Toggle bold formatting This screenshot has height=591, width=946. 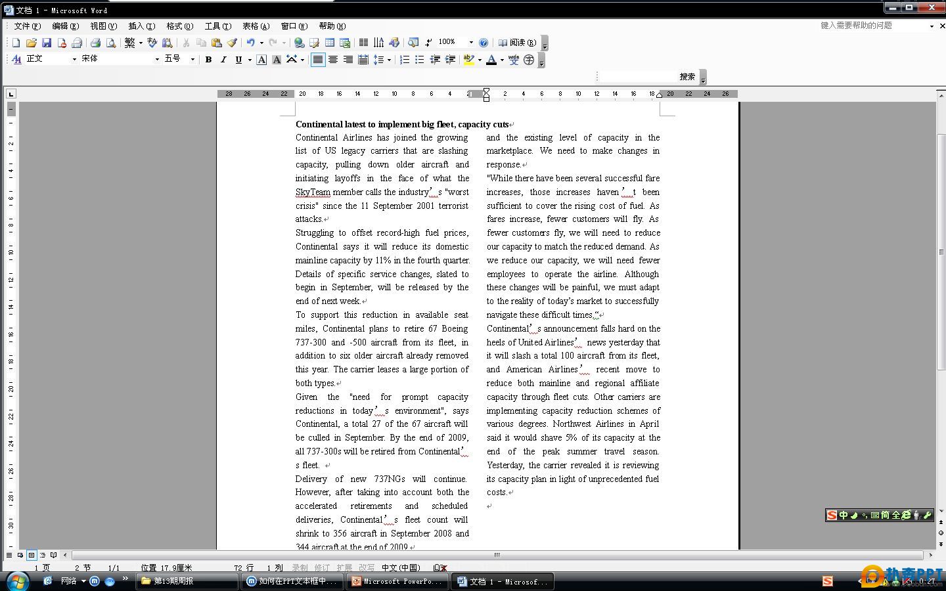tap(208, 60)
